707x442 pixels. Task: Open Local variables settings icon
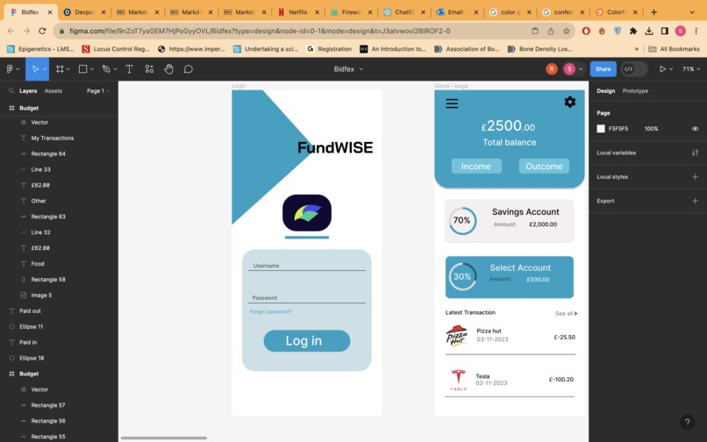pyautogui.click(x=695, y=153)
